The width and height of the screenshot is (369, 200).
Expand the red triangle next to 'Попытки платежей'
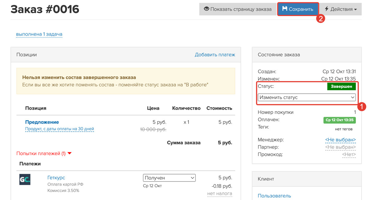pos(69,153)
